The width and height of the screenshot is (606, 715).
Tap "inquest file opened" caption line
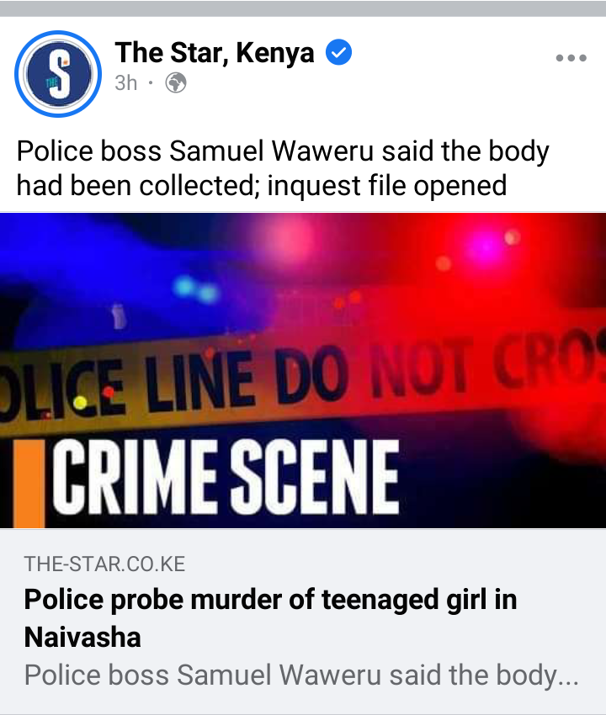tap(387, 185)
